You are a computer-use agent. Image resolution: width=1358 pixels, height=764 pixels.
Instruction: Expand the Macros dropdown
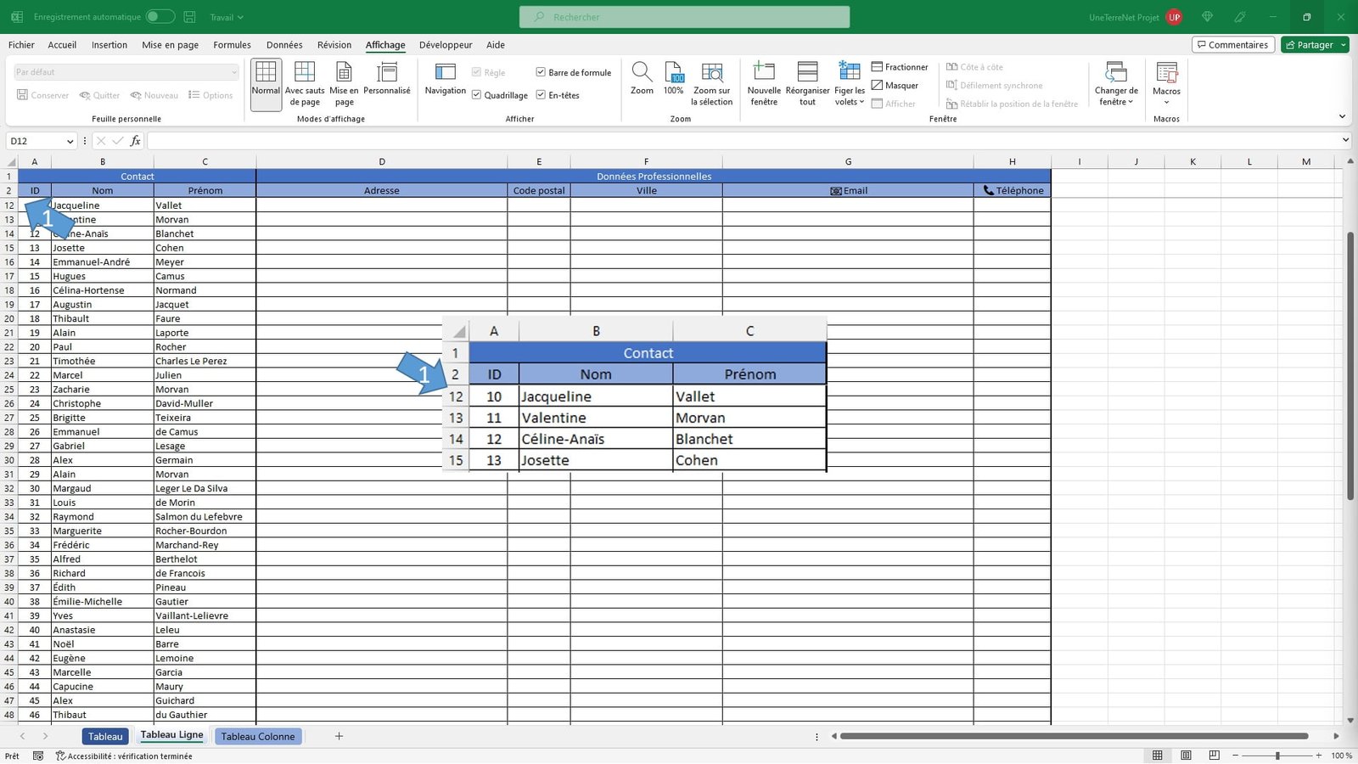click(x=1167, y=82)
